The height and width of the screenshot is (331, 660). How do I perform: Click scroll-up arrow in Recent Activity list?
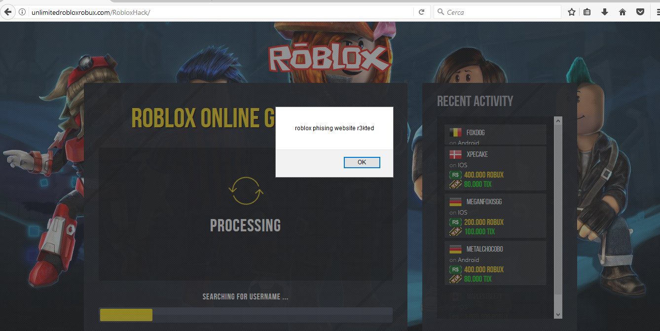(x=558, y=120)
